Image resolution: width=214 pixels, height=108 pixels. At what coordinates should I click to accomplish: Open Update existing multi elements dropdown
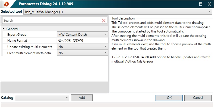82,47
